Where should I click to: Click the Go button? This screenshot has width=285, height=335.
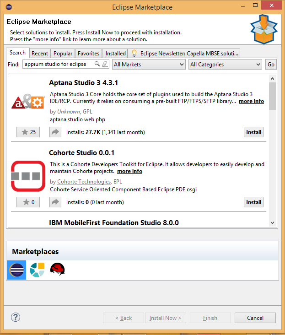[271, 65]
